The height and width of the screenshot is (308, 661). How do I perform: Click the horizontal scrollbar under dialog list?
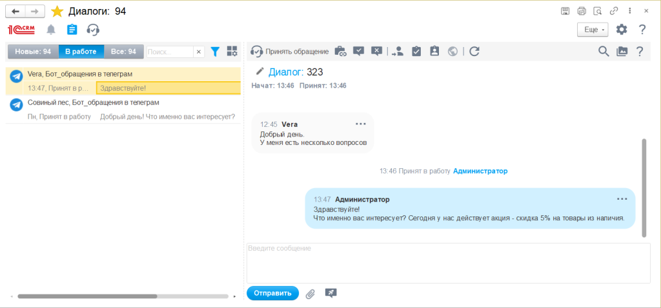point(87,296)
